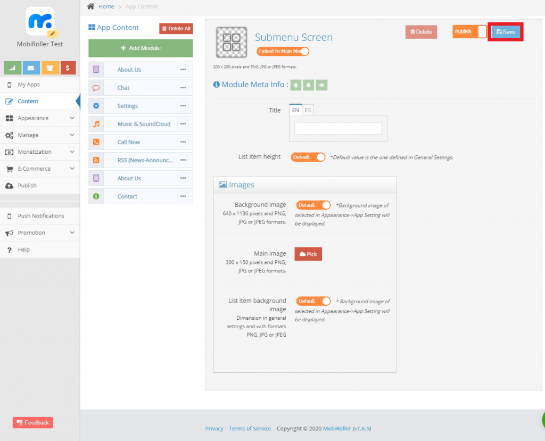This screenshot has height=441, width=545.
Task: Open the analytics chart icon above My Apps
Action: coord(12,68)
